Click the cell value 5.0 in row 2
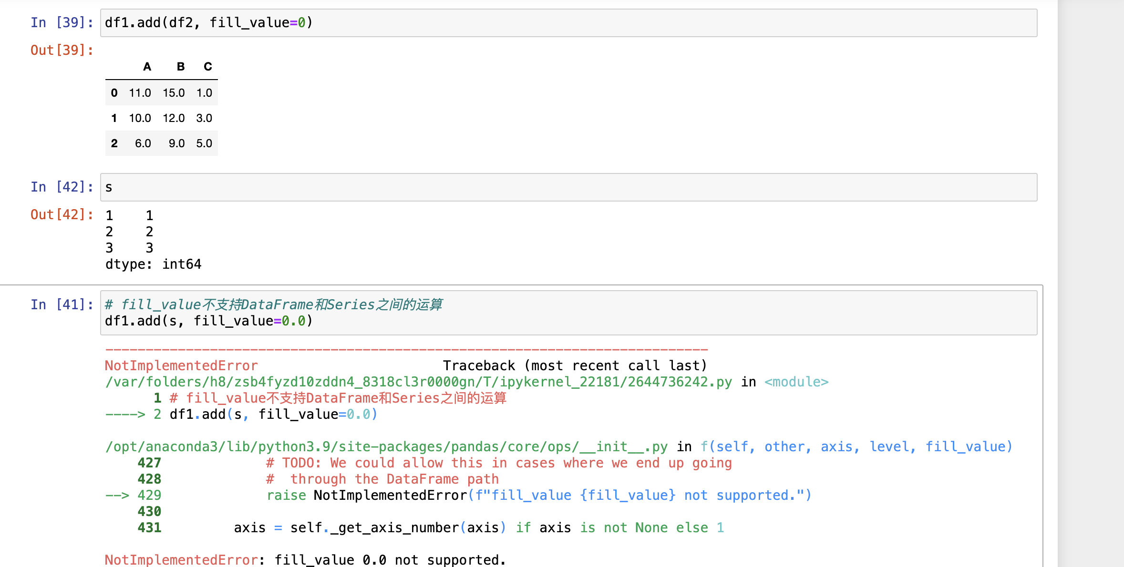 coord(204,143)
